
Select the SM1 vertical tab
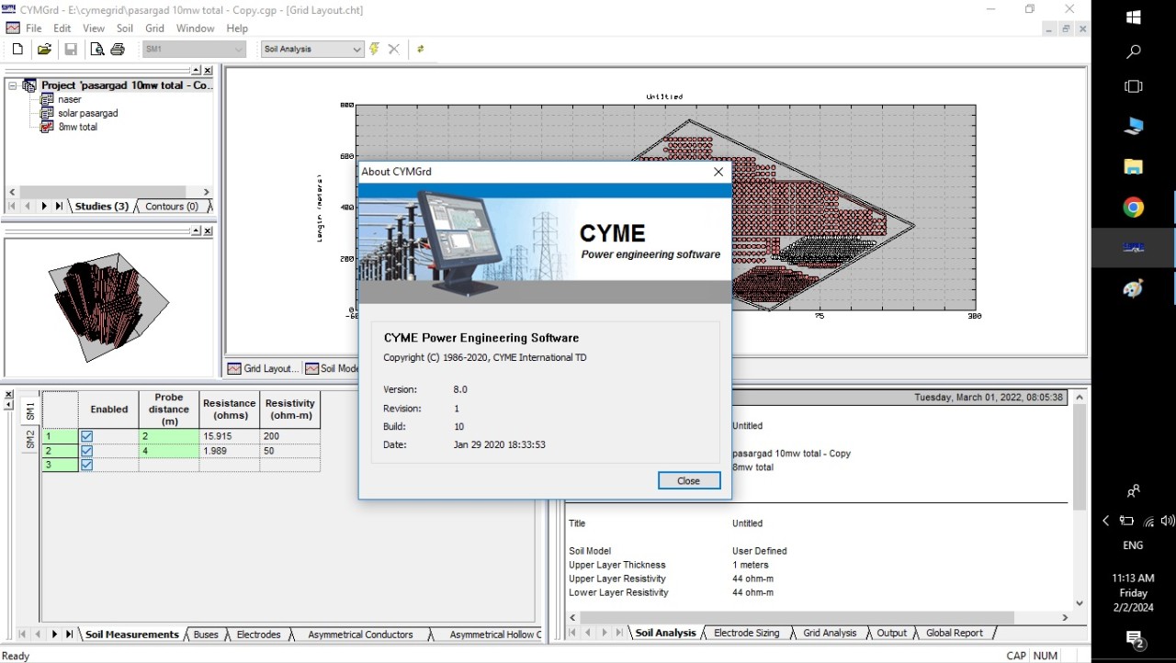point(29,410)
